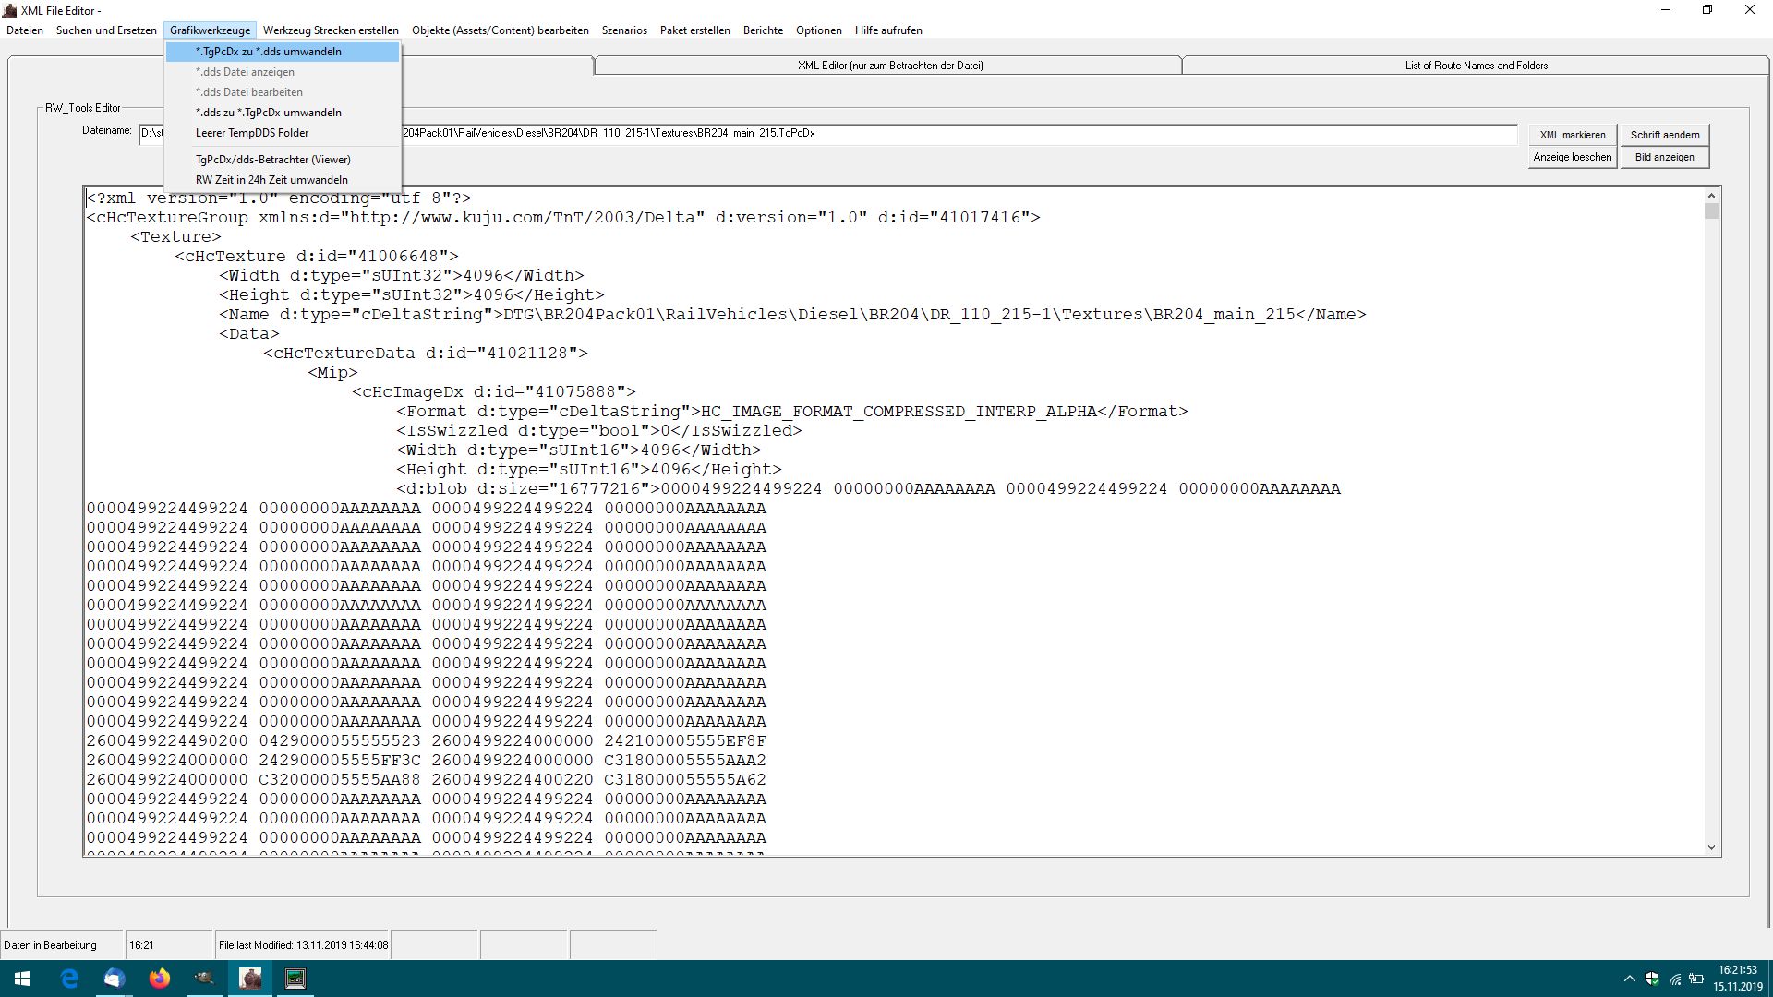1773x997 pixels.
Task: Expand the Berichte menu
Action: coord(763,30)
